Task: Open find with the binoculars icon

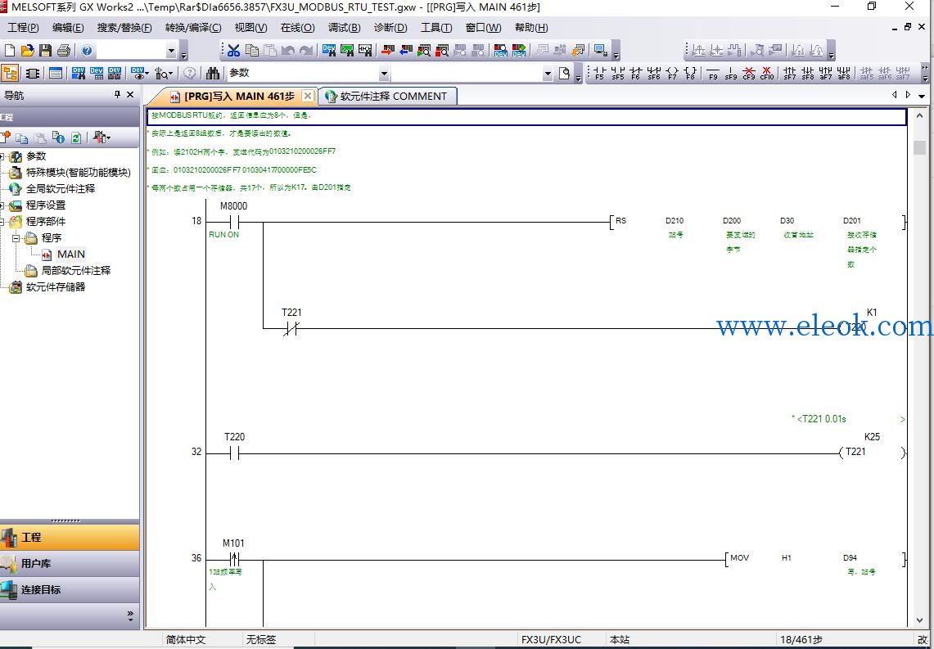Action: pyautogui.click(x=213, y=73)
